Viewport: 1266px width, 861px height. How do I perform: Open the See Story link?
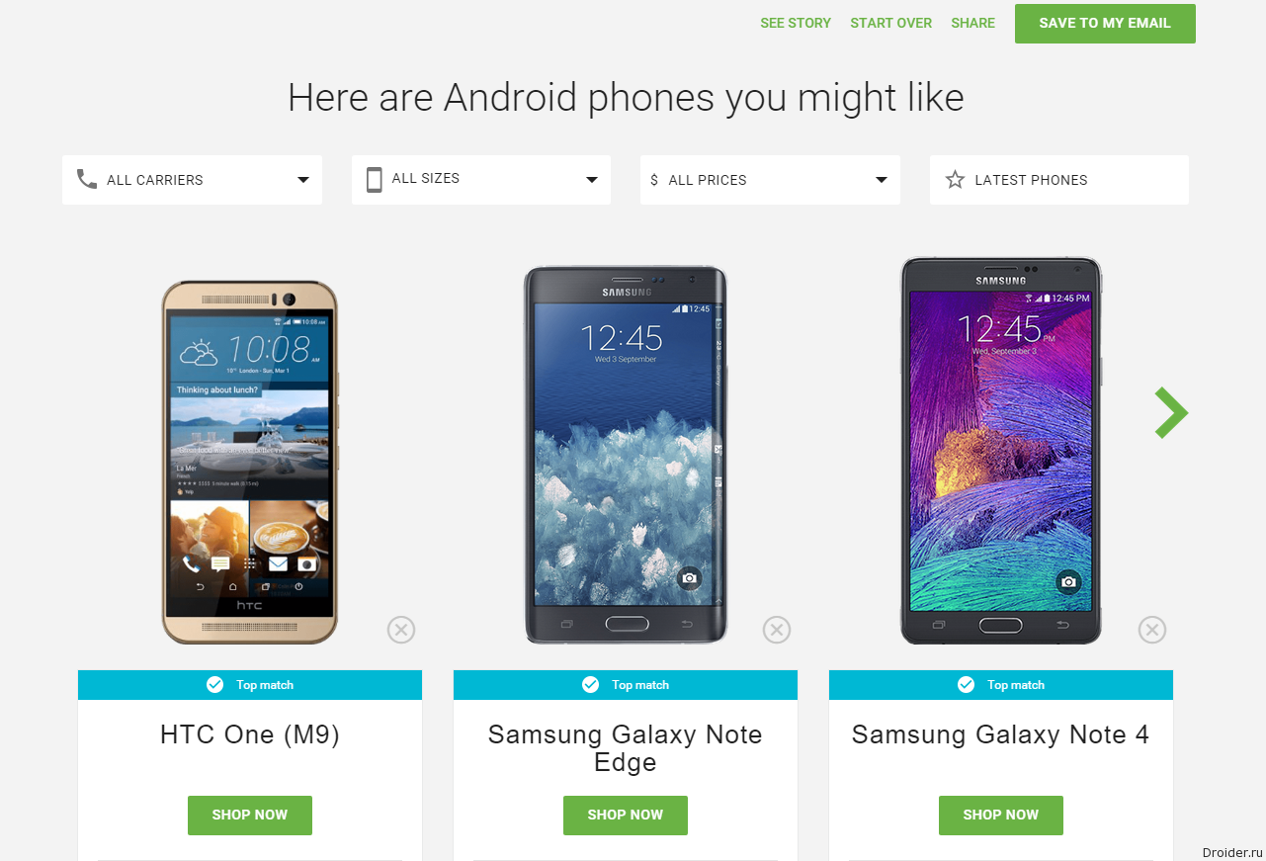(796, 23)
